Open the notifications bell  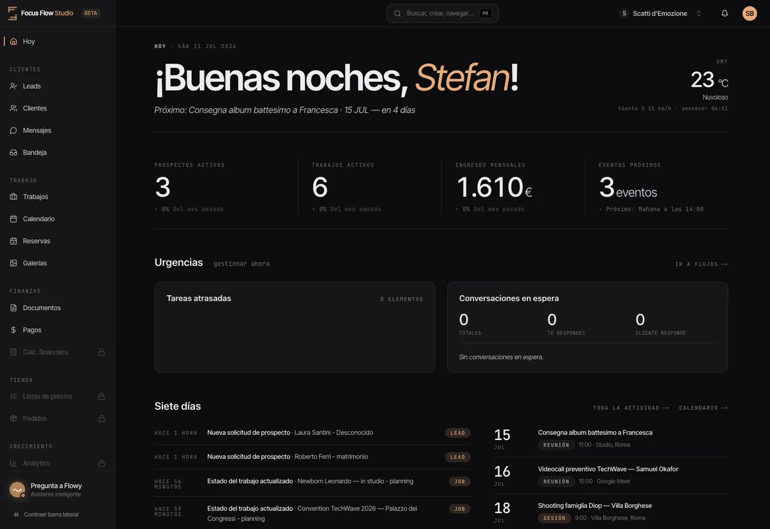point(724,13)
